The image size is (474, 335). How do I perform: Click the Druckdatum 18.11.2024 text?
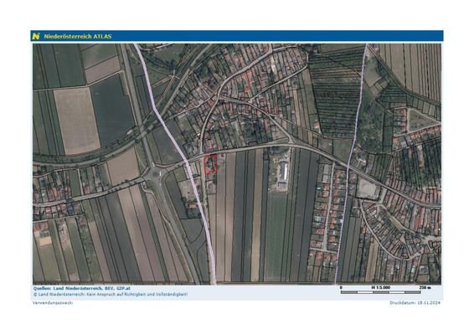(x=415, y=302)
